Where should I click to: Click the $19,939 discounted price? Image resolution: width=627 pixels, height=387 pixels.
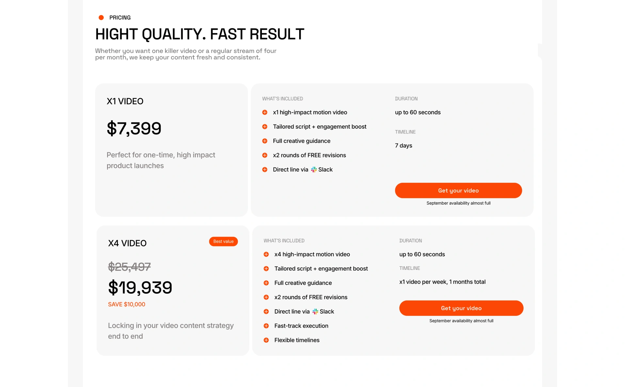(140, 287)
